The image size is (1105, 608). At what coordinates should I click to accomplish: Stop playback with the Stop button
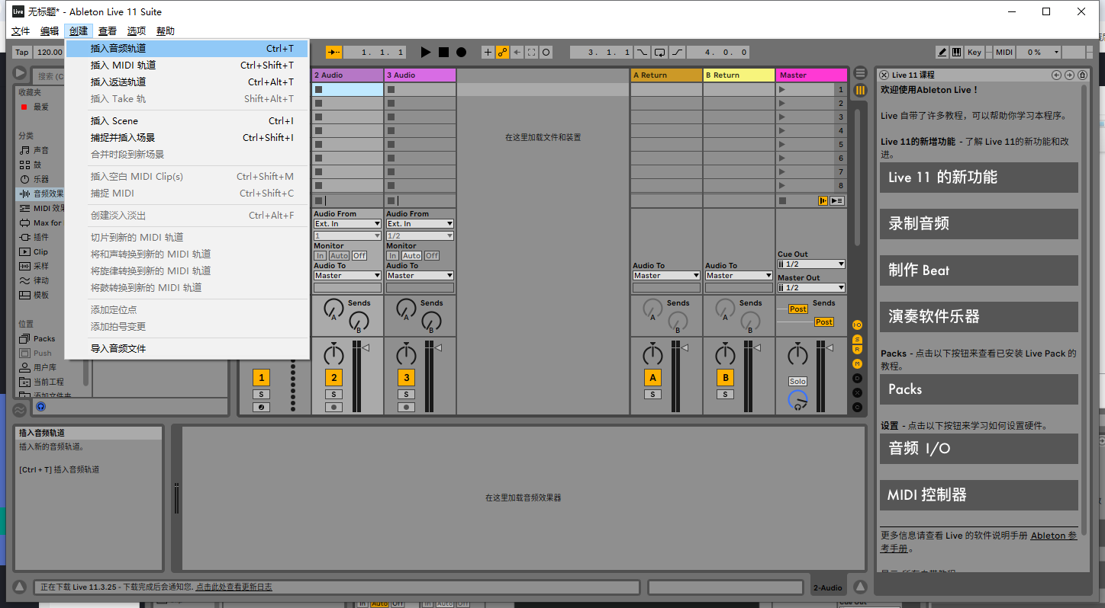443,52
